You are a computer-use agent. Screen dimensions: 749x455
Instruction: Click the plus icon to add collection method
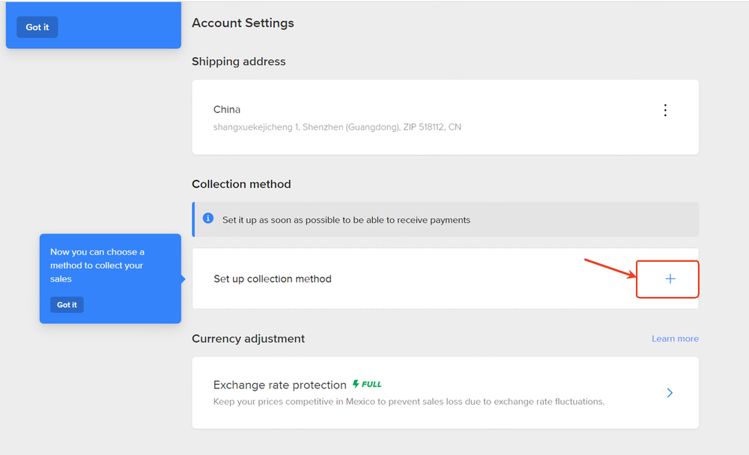tap(670, 279)
